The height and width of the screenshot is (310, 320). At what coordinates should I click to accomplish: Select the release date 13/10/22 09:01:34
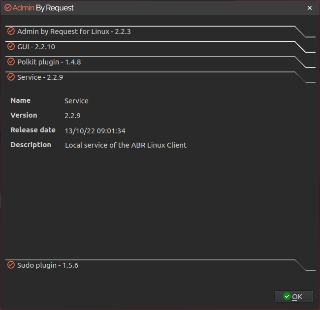pyautogui.click(x=95, y=131)
